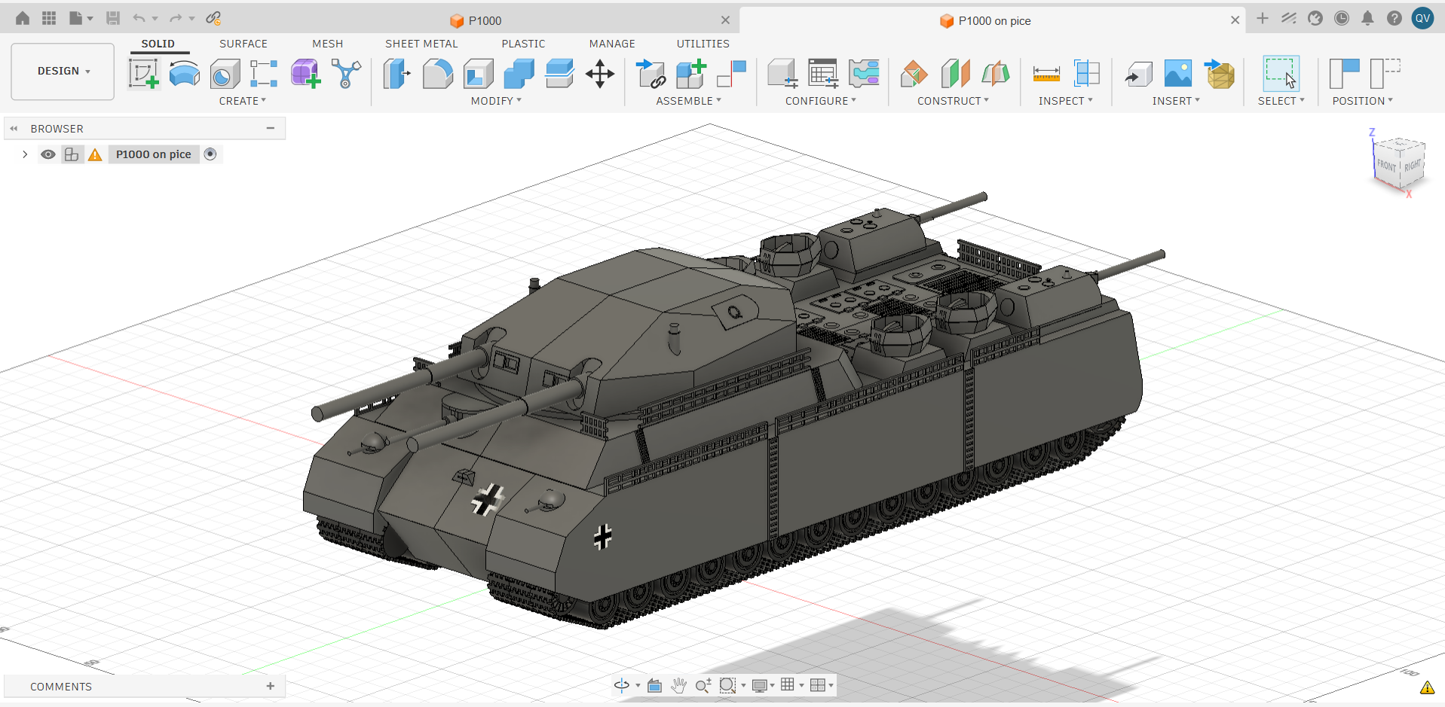Open the Display Settings dropdown
Image resolution: width=1445 pixels, height=707 pixels.
click(763, 685)
